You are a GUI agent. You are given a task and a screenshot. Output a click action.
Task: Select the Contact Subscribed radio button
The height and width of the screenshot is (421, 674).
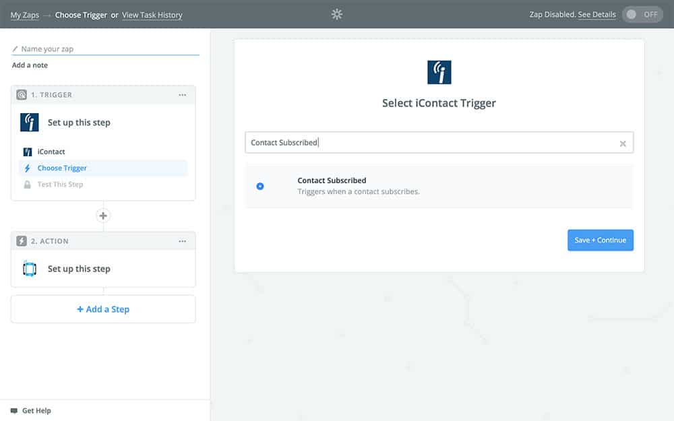coord(260,186)
